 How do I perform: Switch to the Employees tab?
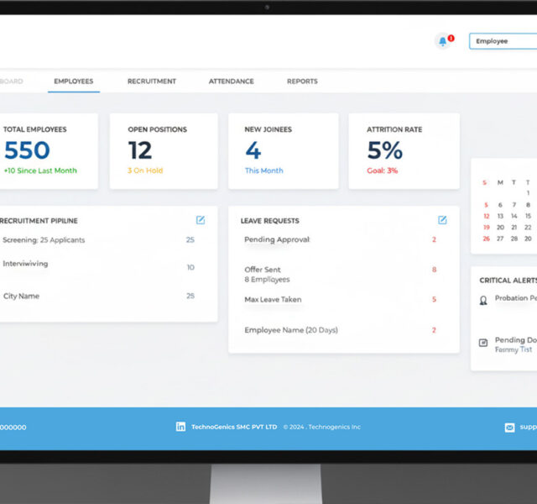(x=74, y=81)
